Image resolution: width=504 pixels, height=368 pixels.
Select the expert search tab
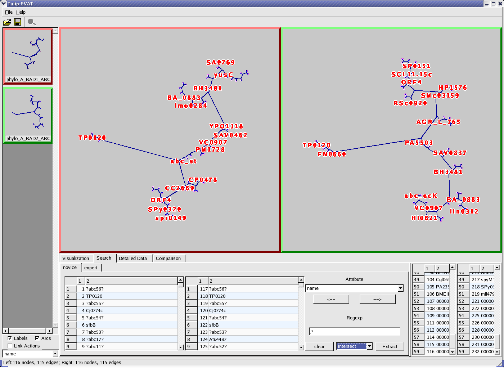[91, 268]
